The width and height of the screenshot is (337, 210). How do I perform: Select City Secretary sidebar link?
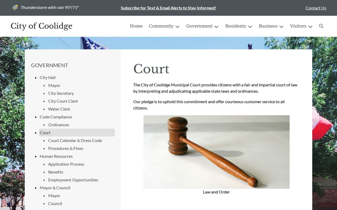pos(61,93)
